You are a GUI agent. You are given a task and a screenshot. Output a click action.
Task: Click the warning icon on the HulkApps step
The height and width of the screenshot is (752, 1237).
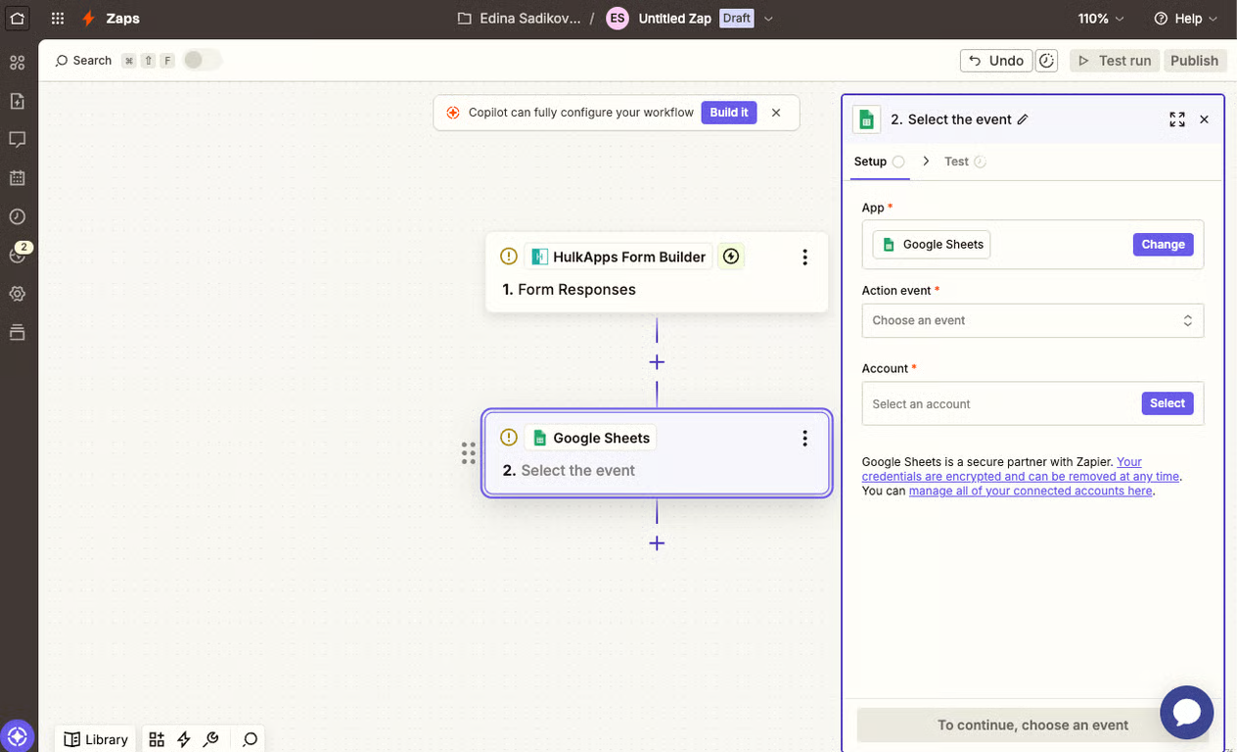508,257
